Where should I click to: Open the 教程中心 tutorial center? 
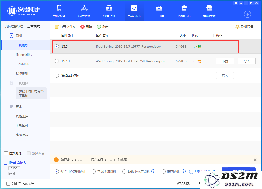(x=184, y=11)
